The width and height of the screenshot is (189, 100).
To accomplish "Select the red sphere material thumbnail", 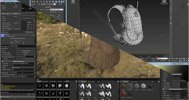I will (123, 94).
